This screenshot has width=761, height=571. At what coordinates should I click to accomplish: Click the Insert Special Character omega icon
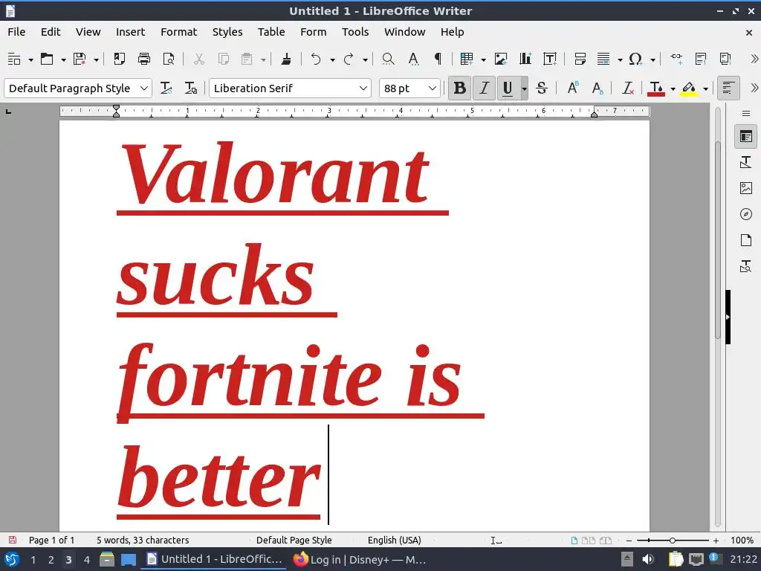pos(636,59)
